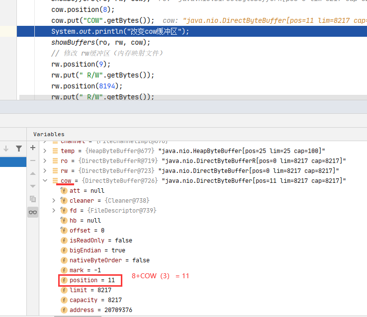Open the Variables tab
367x317 pixels.
(x=49, y=134)
